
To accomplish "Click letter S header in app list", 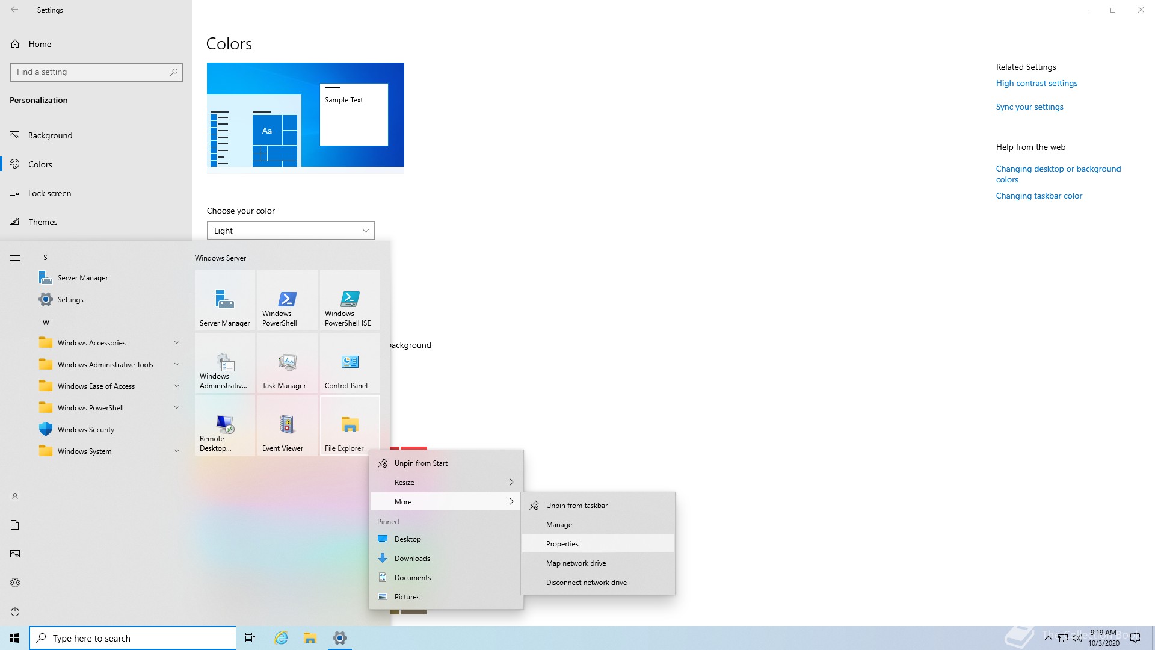I will tap(45, 258).
